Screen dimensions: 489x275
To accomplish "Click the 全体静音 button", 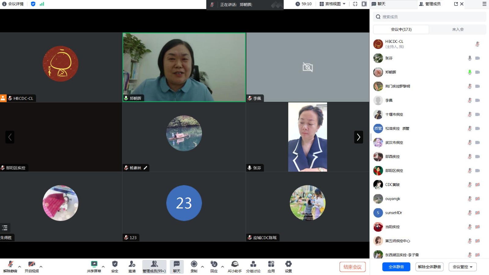I will [396, 267].
